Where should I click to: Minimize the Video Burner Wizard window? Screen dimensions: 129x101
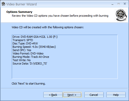pyautogui.click(x=113, y=4)
